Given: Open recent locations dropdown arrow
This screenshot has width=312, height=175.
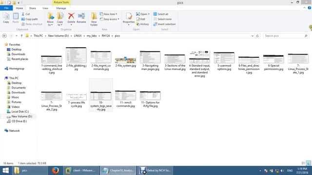Looking at the screenshot, I should (x=17, y=35).
